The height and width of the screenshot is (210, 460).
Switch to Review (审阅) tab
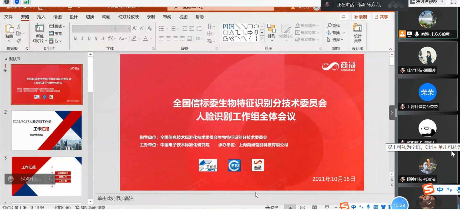point(167,17)
